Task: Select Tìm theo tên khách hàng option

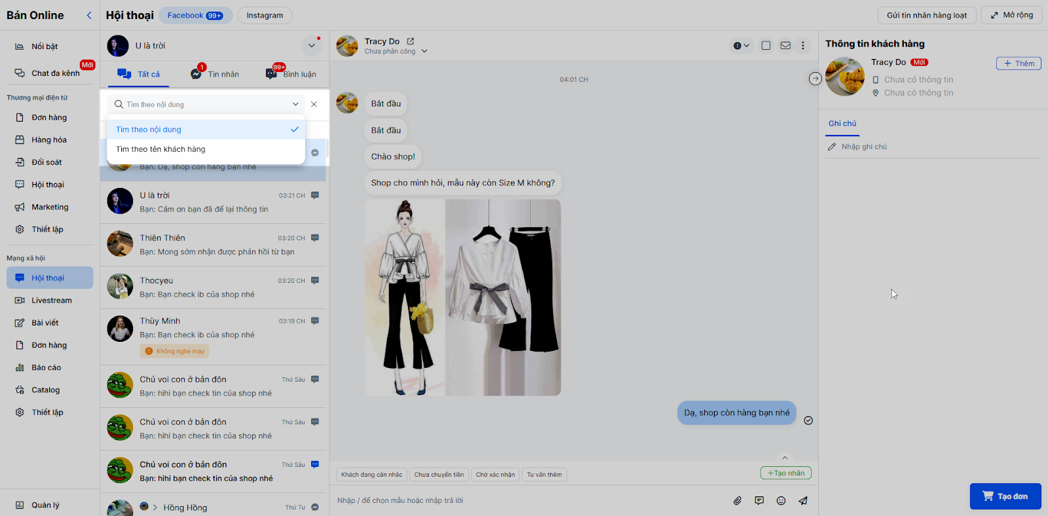Action: pyautogui.click(x=206, y=149)
